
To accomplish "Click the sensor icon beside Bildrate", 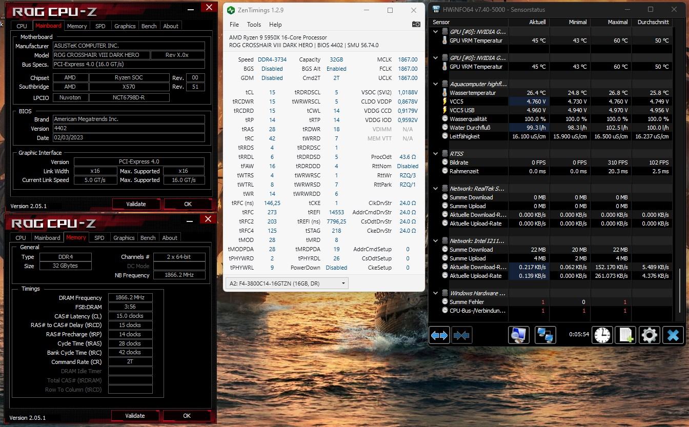I will pyautogui.click(x=444, y=162).
